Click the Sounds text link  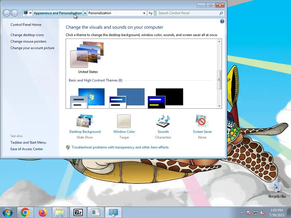point(163,132)
